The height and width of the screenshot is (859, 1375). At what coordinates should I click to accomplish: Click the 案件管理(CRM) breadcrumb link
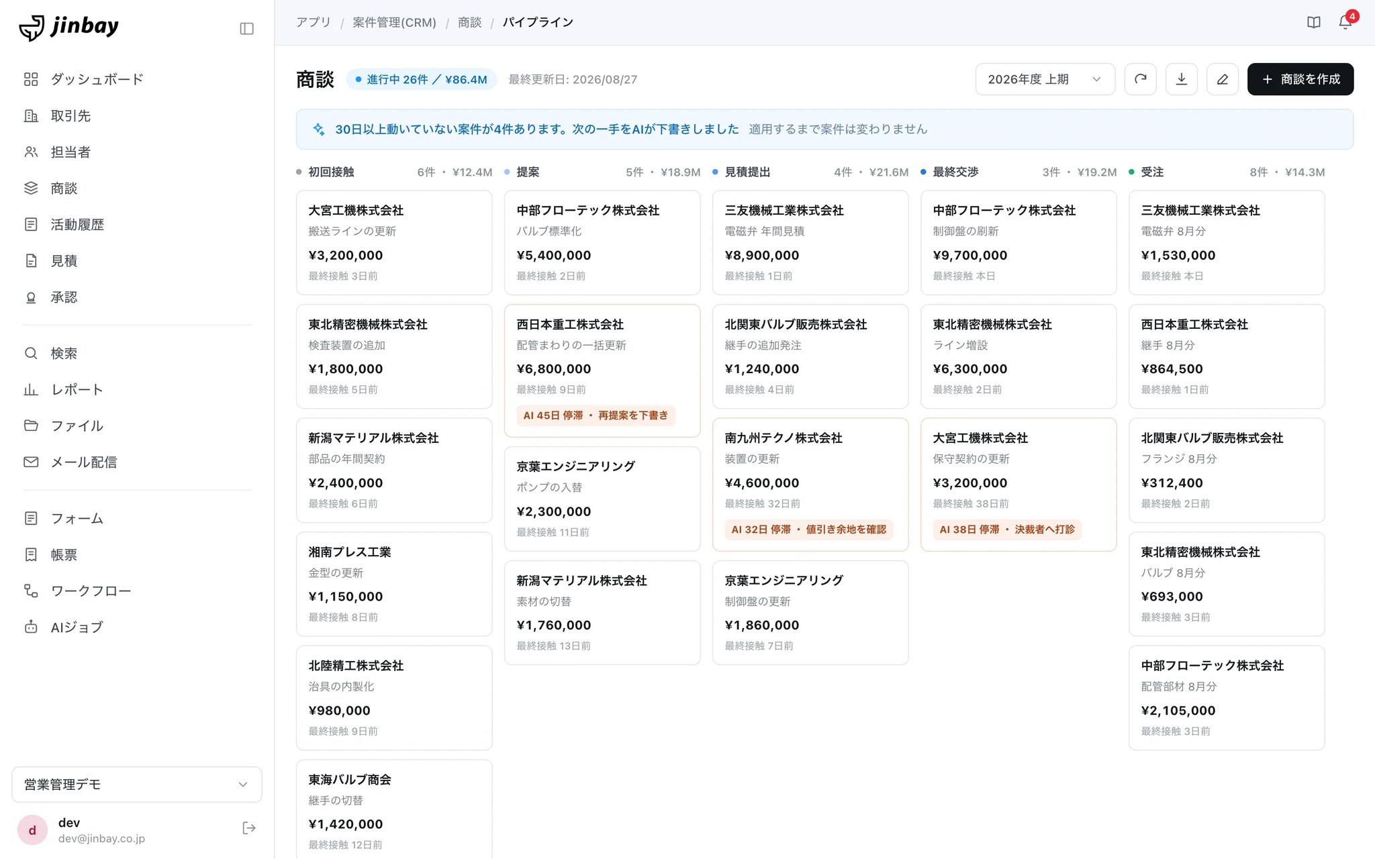[394, 23]
